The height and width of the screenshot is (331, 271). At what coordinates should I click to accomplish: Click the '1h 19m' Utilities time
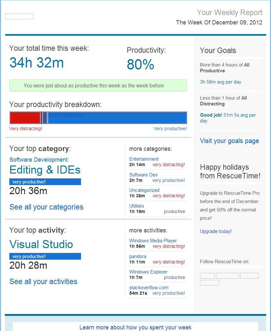click(137, 211)
